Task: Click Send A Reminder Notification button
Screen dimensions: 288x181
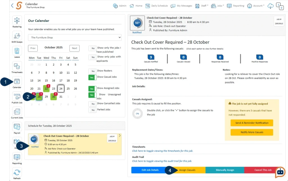Action: click(252, 123)
